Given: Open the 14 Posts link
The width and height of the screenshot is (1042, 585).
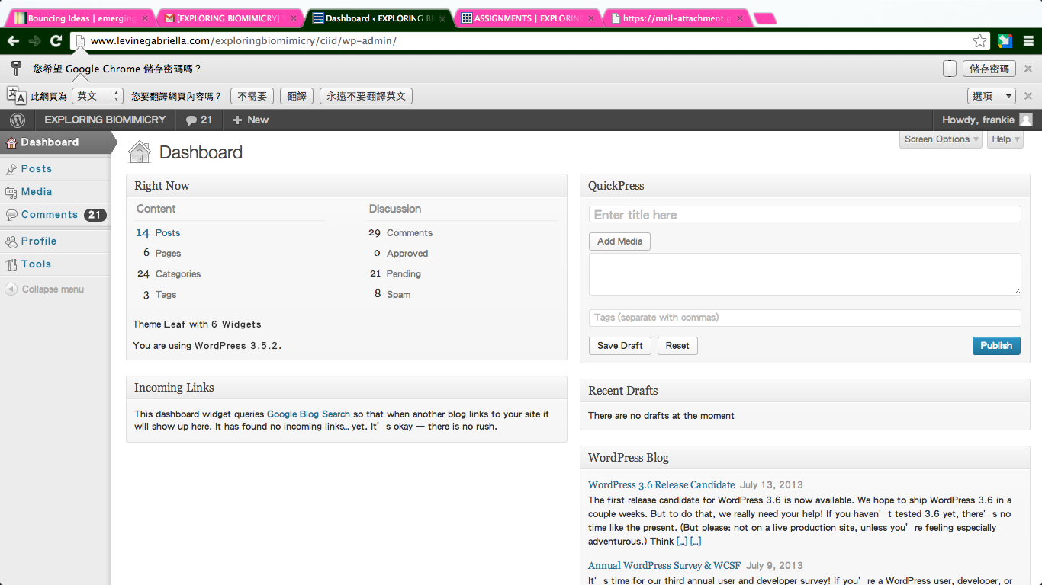Looking at the screenshot, I should 158,233.
